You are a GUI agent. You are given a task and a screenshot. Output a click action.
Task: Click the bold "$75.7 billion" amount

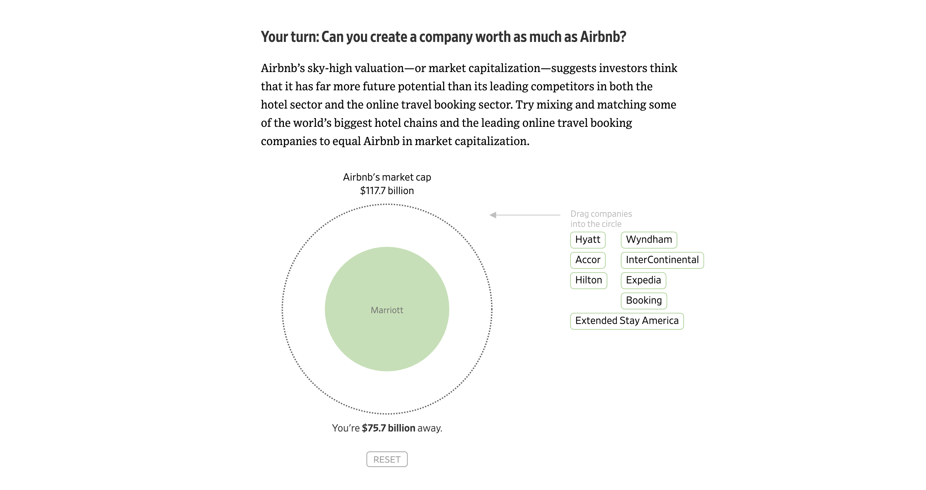(x=388, y=428)
